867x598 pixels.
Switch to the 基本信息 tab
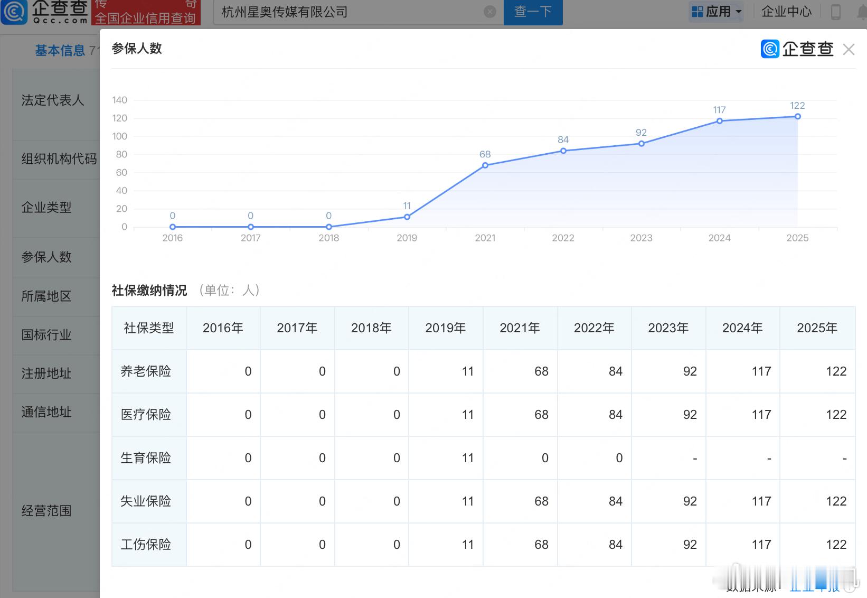[x=60, y=51]
